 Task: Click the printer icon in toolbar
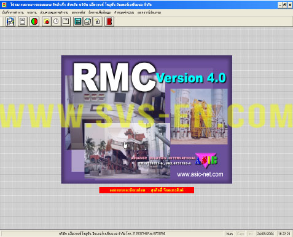[x=88, y=22]
